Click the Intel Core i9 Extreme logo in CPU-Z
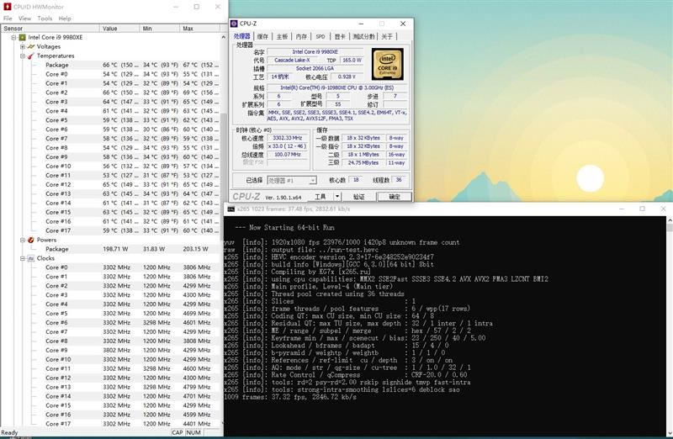 click(x=387, y=65)
